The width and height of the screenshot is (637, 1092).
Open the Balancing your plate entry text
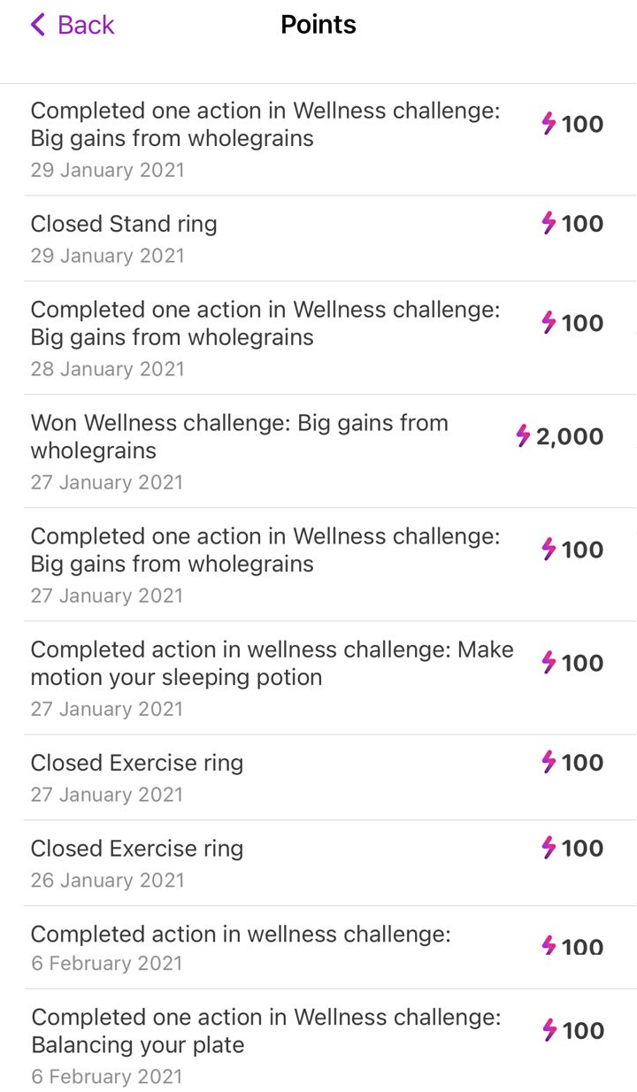point(265,1031)
